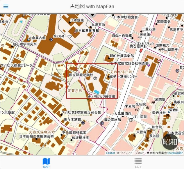Click the 郵船社員倶楽部 label

tap(122, 56)
